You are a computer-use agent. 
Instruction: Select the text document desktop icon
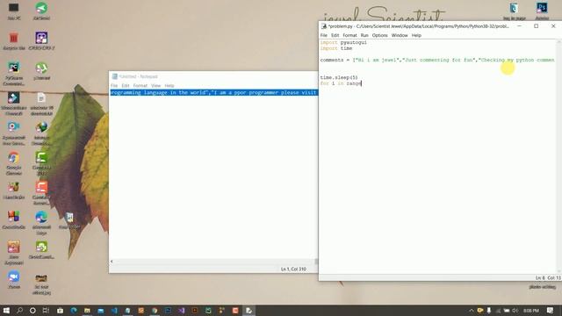click(41, 104)
